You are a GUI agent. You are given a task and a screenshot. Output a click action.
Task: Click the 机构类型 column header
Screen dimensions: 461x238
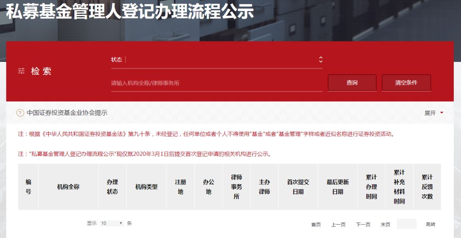click(146, 187)
